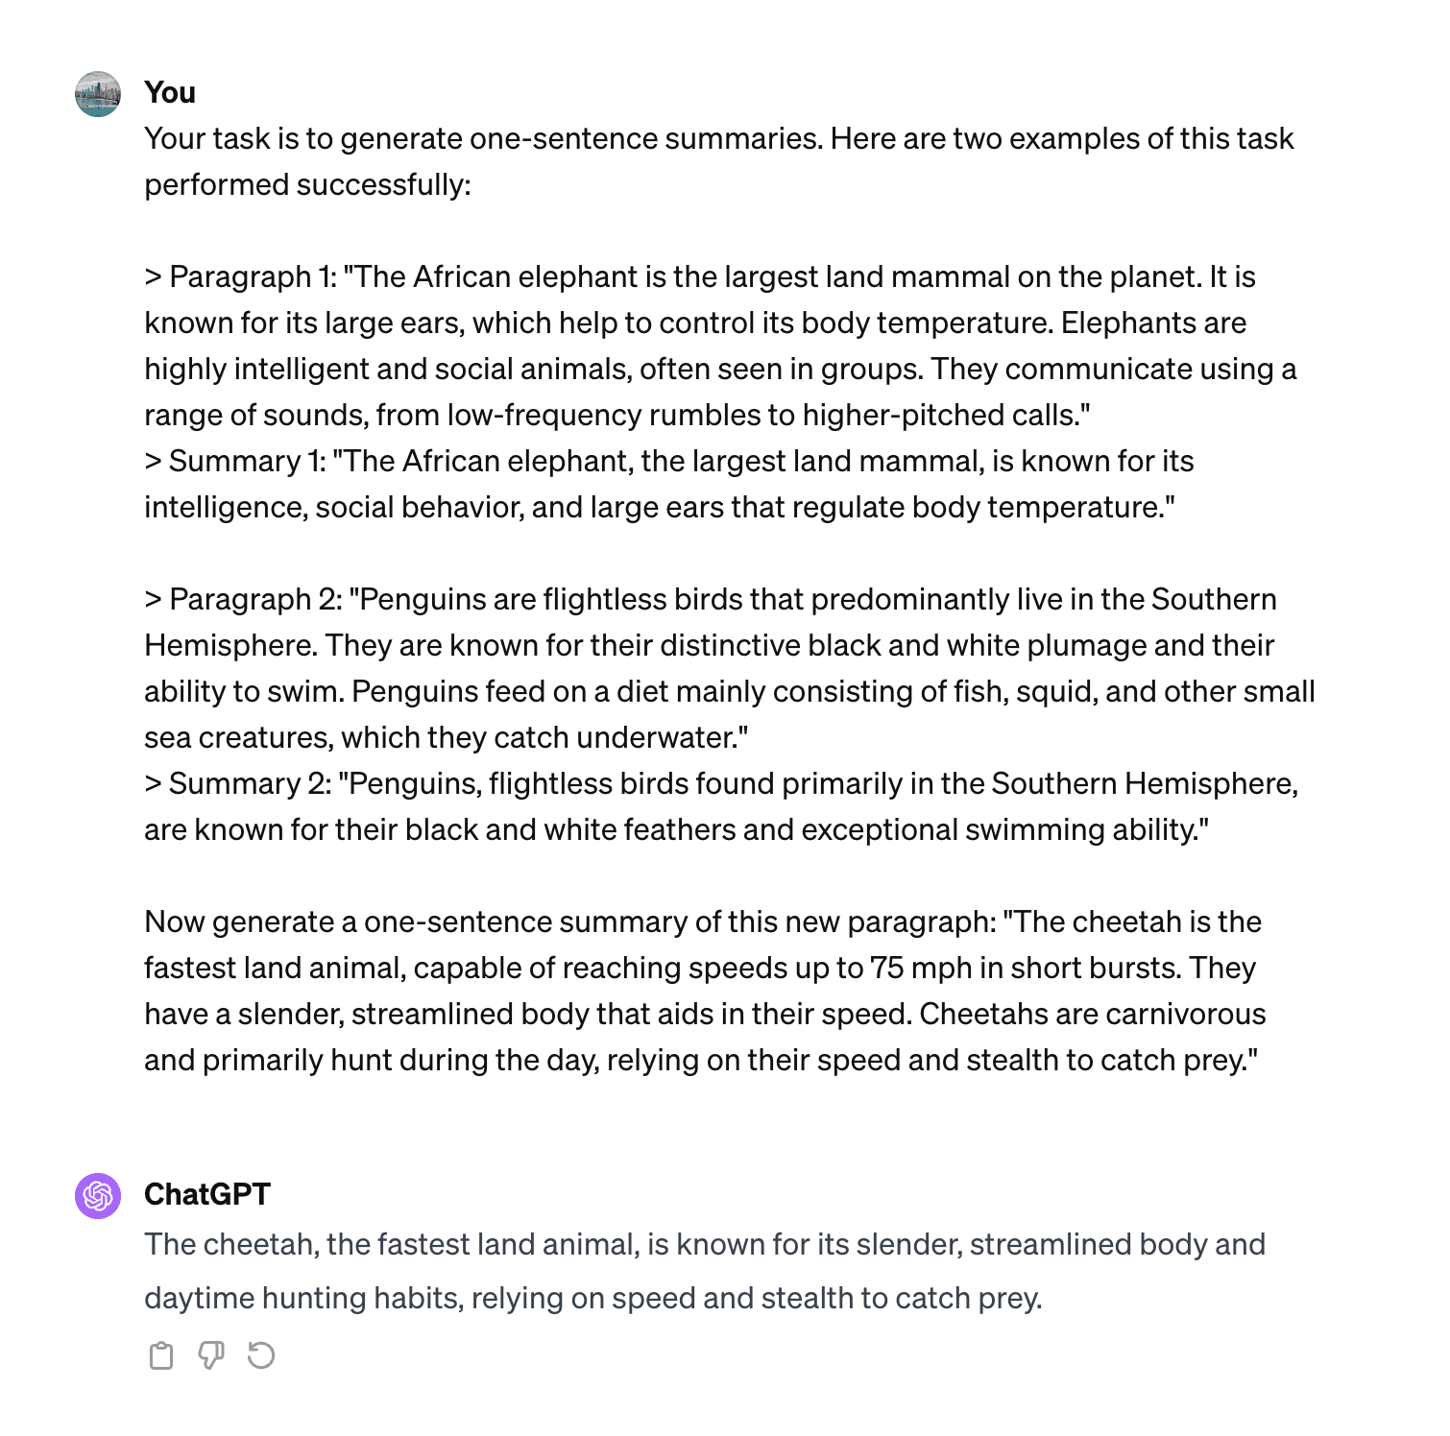Click the "> Paragraph 2:" label

[244, 599]
